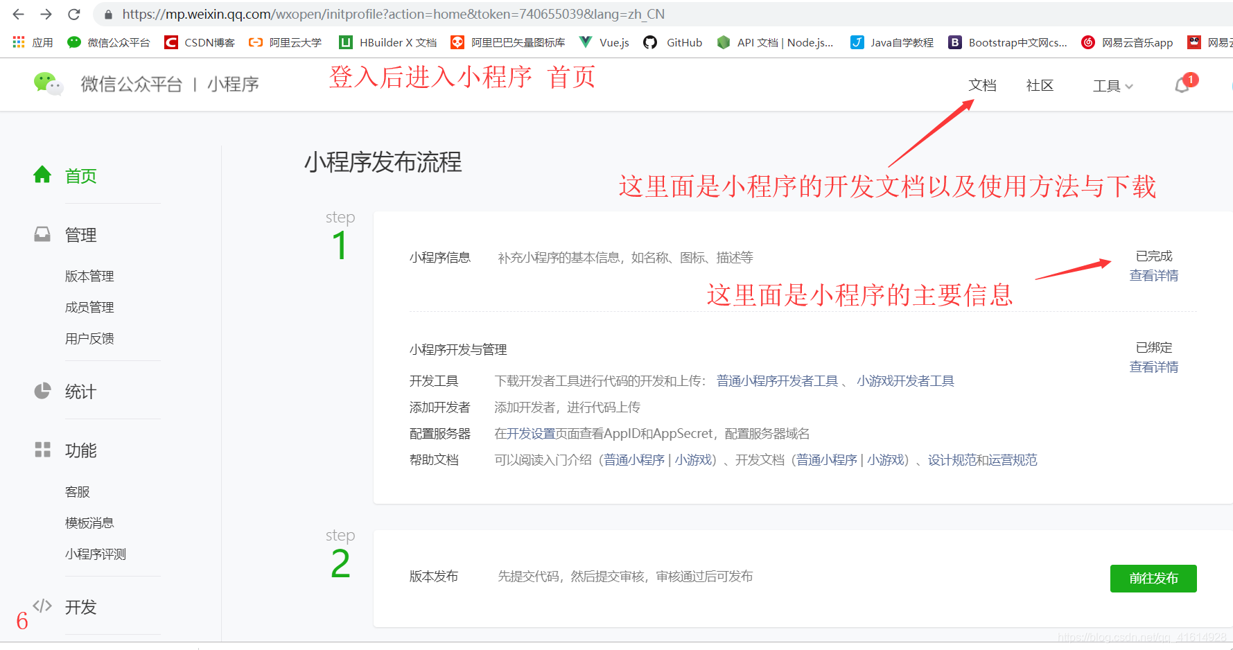Click 小程序 label in header
This screenshot has height=650, width=1233.
coord(233,85)
